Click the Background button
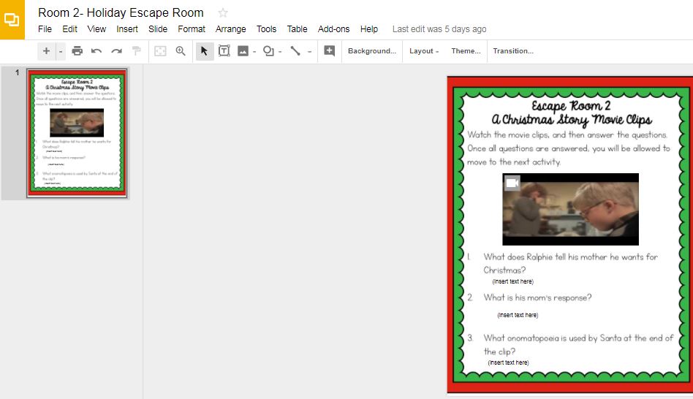 (372, 51)
